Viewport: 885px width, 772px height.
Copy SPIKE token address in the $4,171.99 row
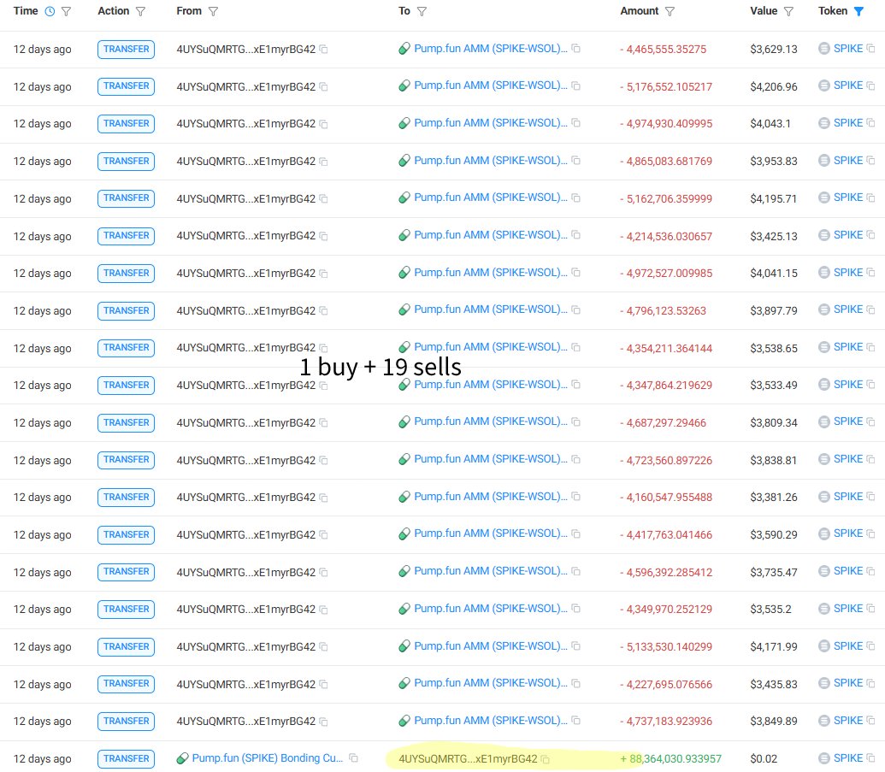(870, 646)
